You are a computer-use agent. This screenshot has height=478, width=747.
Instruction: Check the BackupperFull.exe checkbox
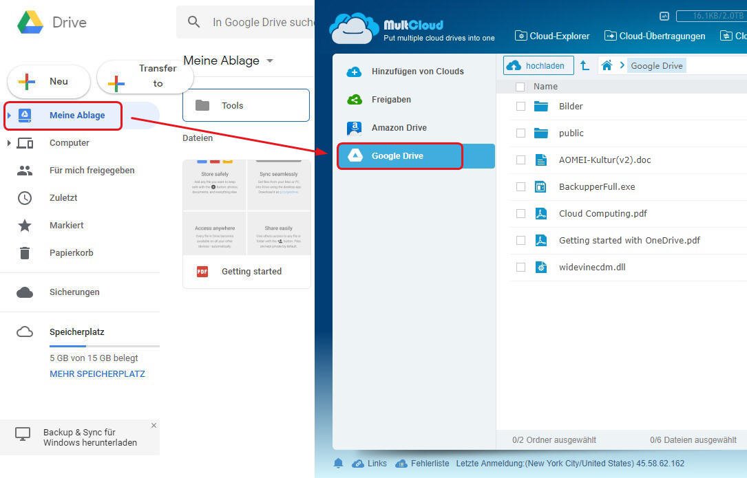tap(520, 187)
